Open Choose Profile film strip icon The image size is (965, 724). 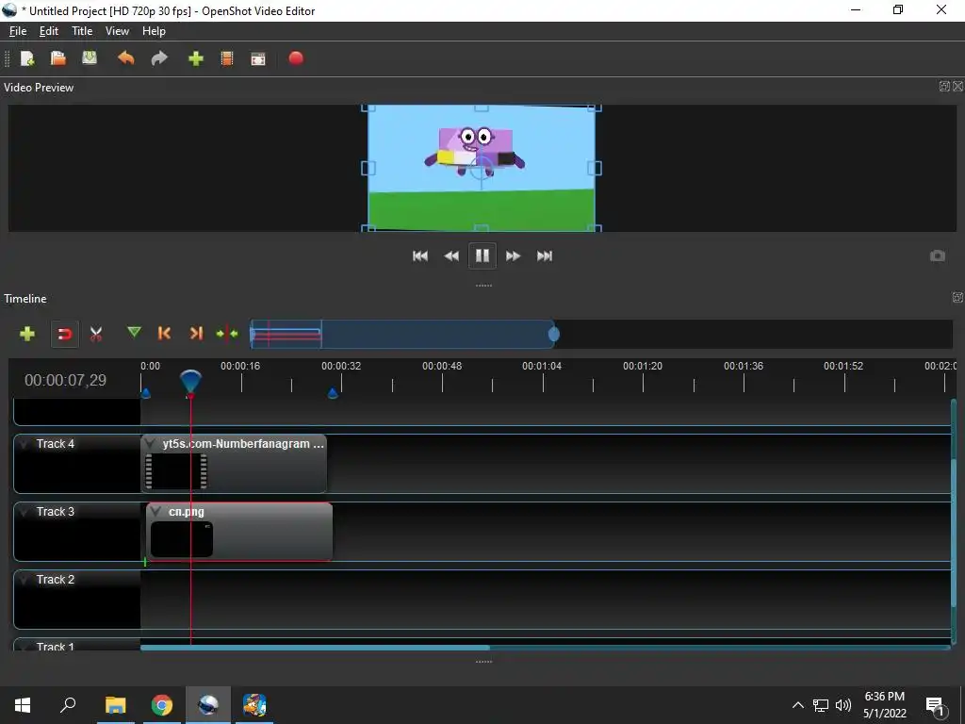click(227, 58)
